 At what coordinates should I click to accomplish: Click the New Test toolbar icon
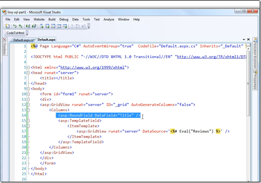point(7,26)
